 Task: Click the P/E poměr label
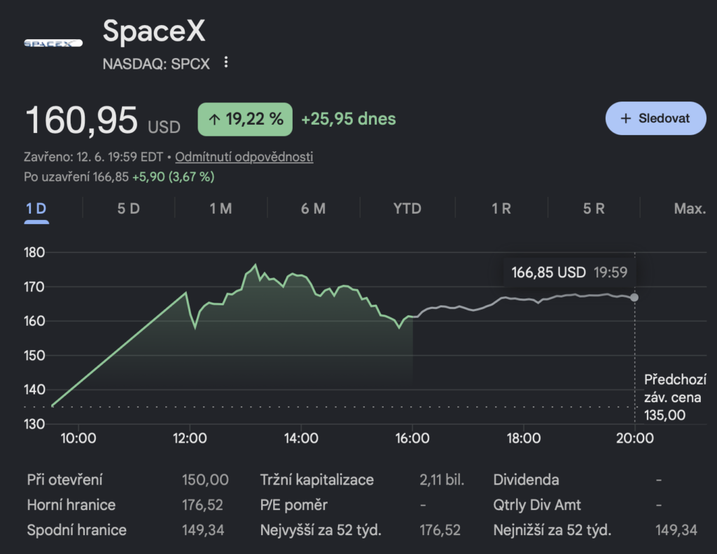[293, 505]
